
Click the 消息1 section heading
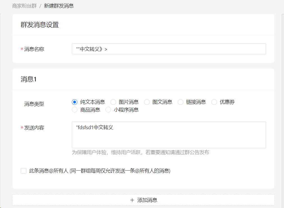pyautogui.click(x=29, y=79)
